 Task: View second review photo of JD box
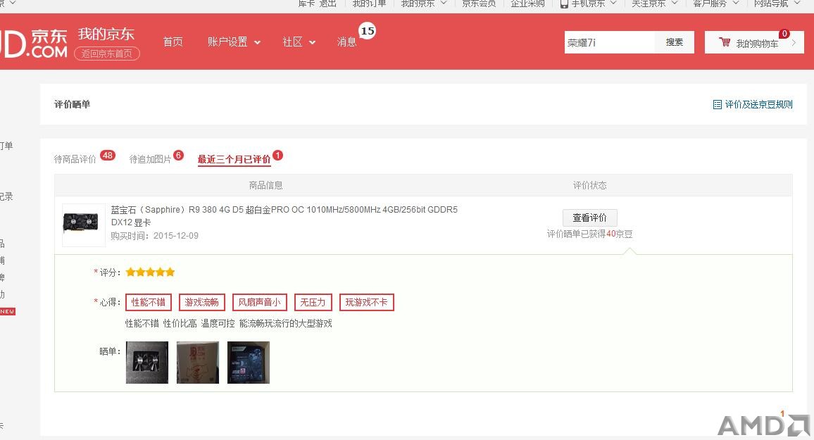tap(198, 362)
